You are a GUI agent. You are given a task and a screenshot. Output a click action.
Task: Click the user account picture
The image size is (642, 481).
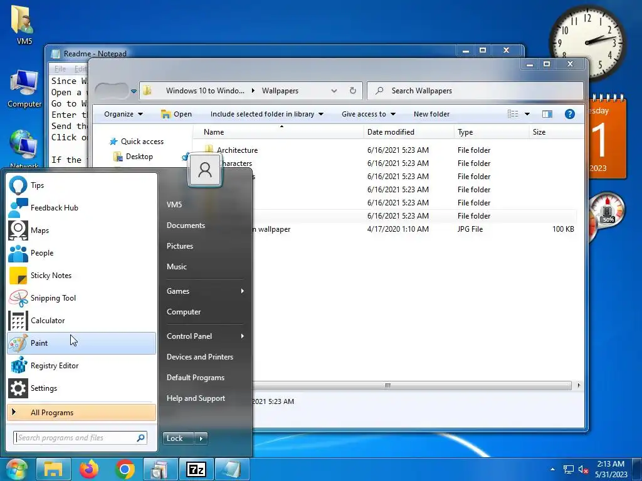pyautogui.click(x=205, y=170)
